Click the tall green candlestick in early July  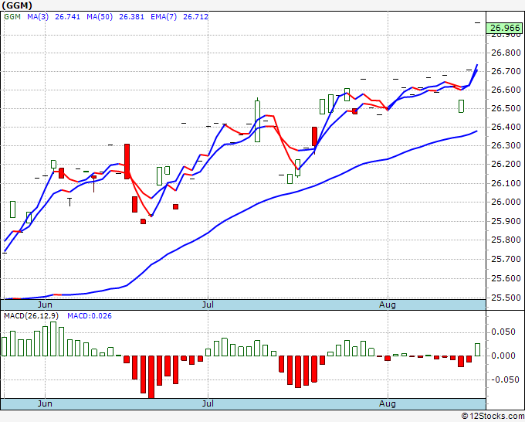(257, 121)
